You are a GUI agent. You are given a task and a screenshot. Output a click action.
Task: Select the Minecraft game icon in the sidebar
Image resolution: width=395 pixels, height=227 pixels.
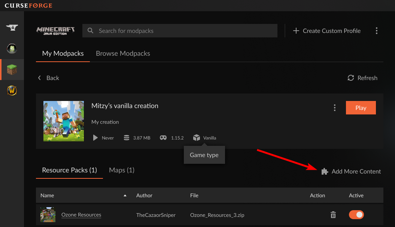12,69
